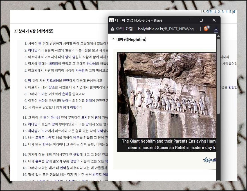This screenshot has height=191, width=247.
Task: Click the 야벳 link in verse 10
Action: 73,108
